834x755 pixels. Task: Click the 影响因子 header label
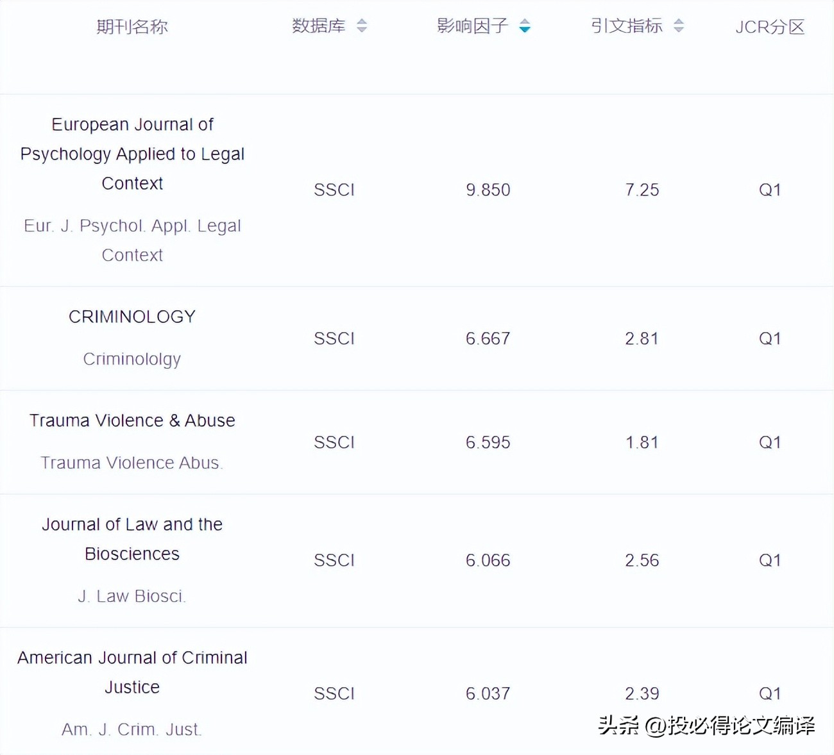pos(473,26)
